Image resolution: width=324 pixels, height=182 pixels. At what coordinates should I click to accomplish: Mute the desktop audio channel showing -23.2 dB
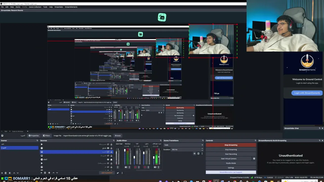coord(155,167)
